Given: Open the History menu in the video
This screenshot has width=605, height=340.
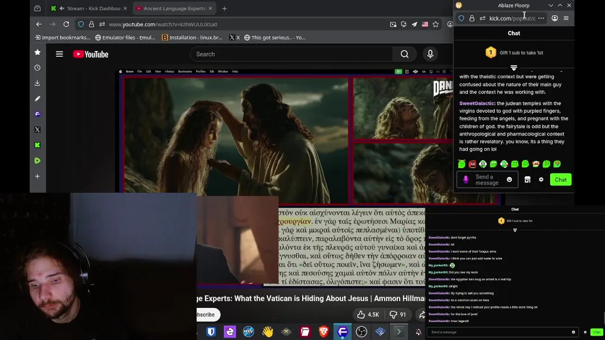Looking at the screenshot, I should point(169,71).
